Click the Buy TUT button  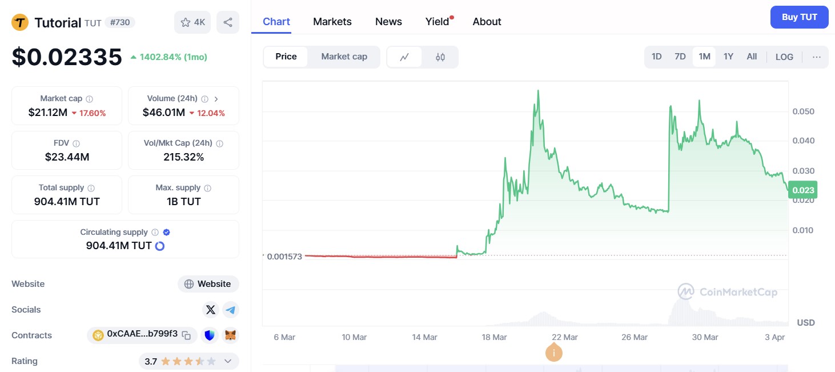tap(799, 17)
